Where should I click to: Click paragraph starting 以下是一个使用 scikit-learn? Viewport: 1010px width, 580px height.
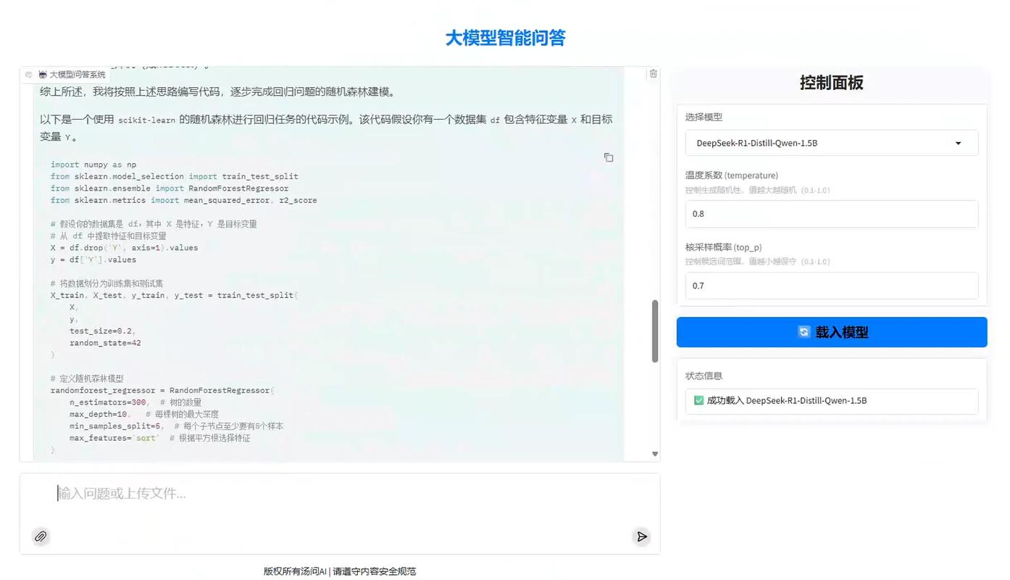coord(326,128)
